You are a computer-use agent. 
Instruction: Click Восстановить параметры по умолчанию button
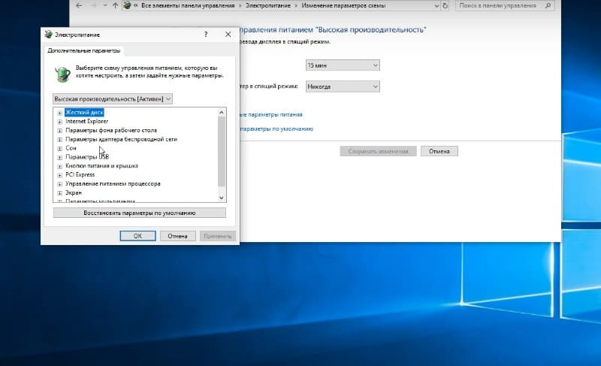click(140, 213)
